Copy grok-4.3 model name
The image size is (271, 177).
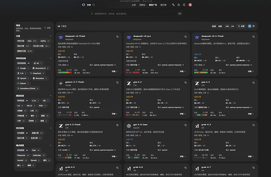pos(254,125)
